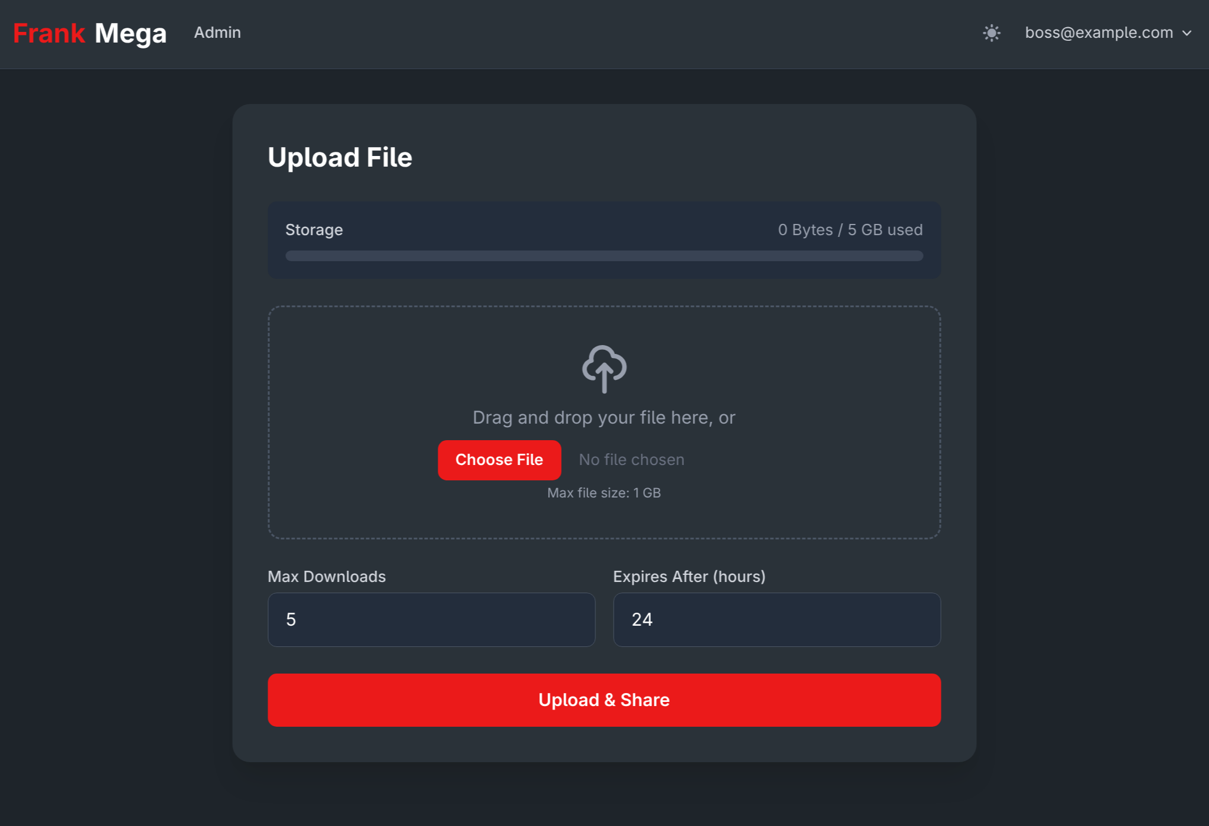The image size is (1209, 826).
Task: Click the Upload & Share button
Action: coord(604,700)
